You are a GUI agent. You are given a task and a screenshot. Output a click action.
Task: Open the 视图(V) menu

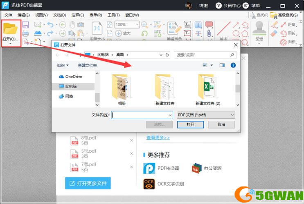pyautogui.click(x=41, y=15)
